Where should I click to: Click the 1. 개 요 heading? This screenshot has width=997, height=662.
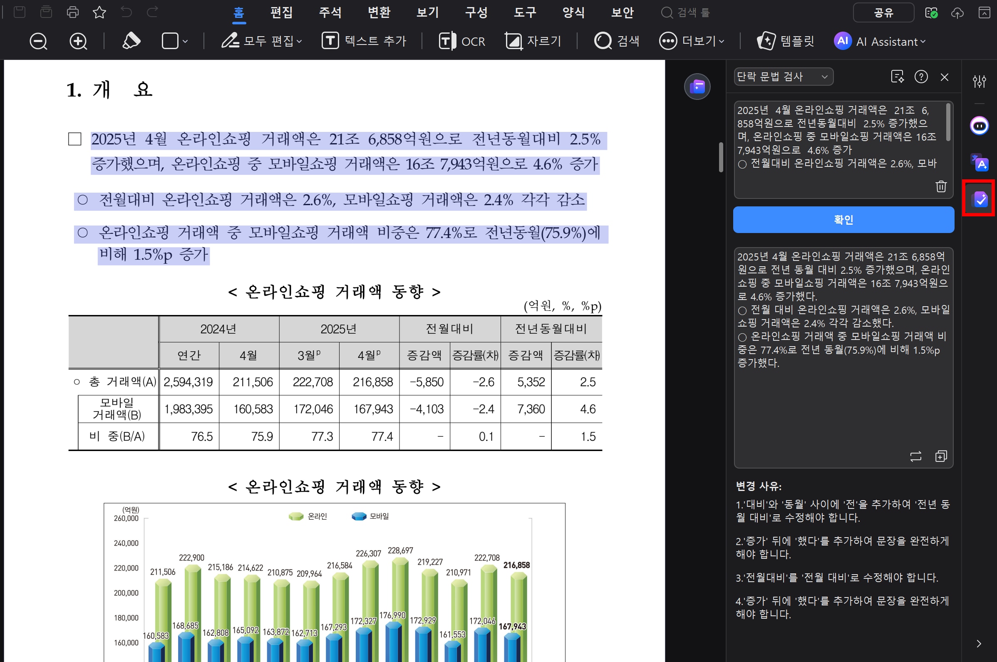[109, 89]
